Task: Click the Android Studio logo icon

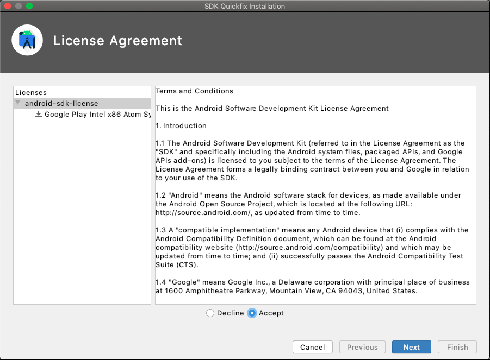Action: [x=27, y=40]
